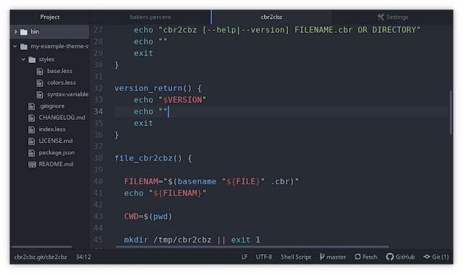Click the master git branch icon
The width and height of the screenshot is (463, 274).
[321, 257]
